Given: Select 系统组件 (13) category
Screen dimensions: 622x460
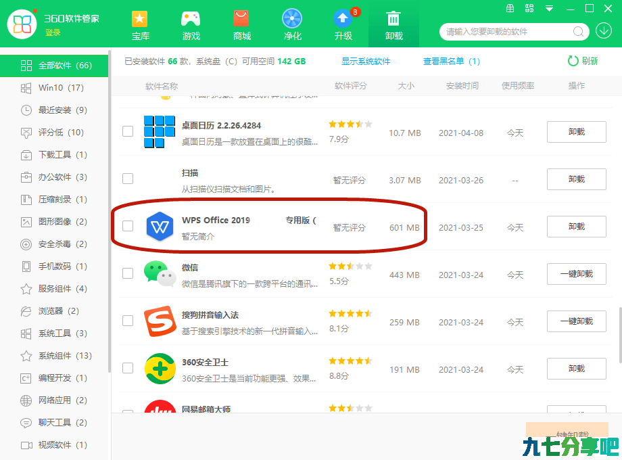Looking at the screenshot, I should 54,356.
